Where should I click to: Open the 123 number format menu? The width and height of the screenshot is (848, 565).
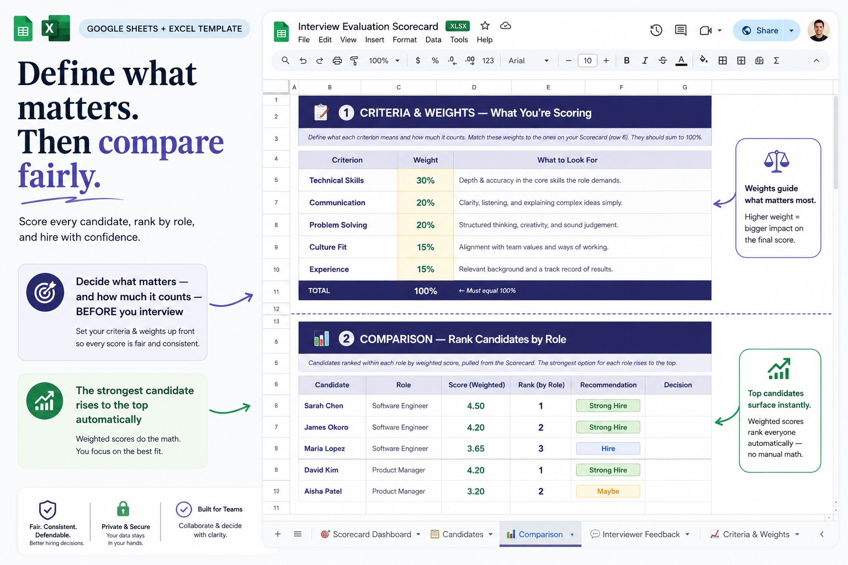488,61
